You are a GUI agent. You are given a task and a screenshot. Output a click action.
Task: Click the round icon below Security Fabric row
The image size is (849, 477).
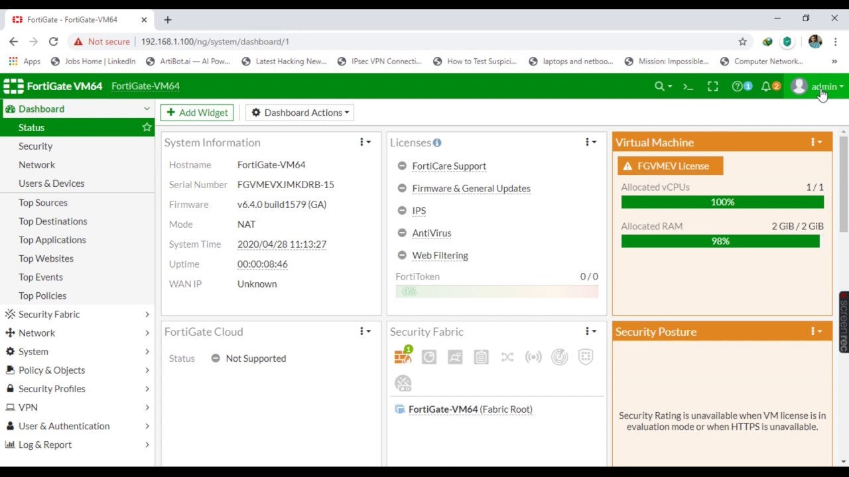[x=403, y=383]
